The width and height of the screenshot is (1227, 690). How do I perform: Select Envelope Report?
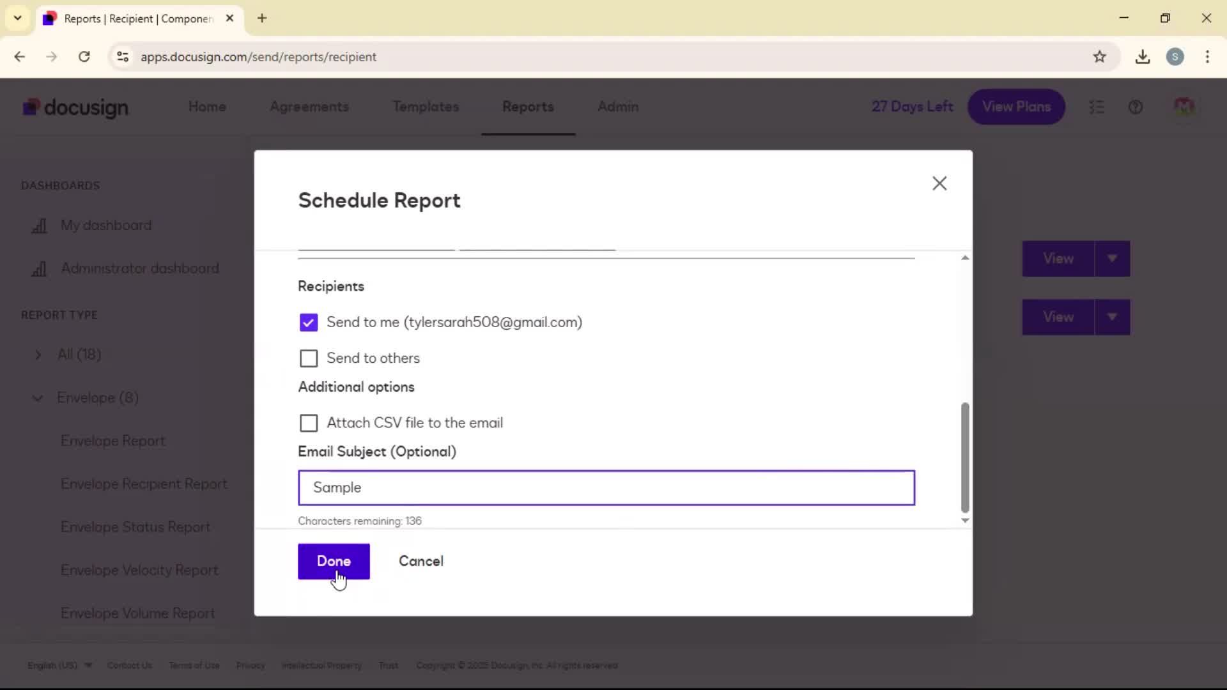tap(113, 441)
